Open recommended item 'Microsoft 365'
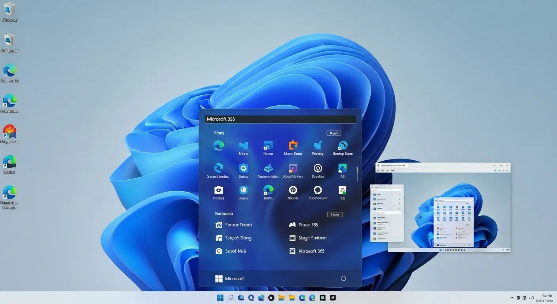Image resolution: width=557 pixels, height=304 pixels. pos(307,251)
